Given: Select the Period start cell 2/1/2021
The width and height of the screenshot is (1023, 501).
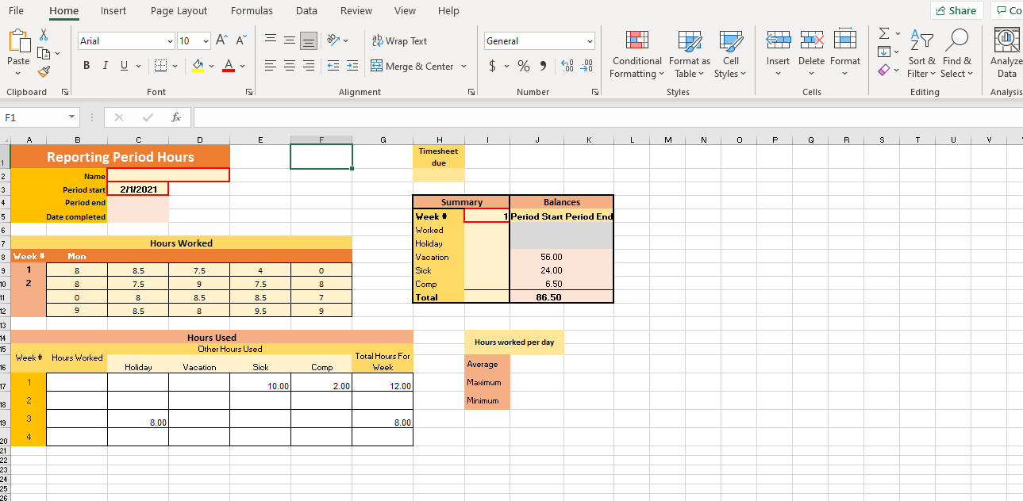Looking at the screenshot, I should pyautogui.click(x=138, y=189).
